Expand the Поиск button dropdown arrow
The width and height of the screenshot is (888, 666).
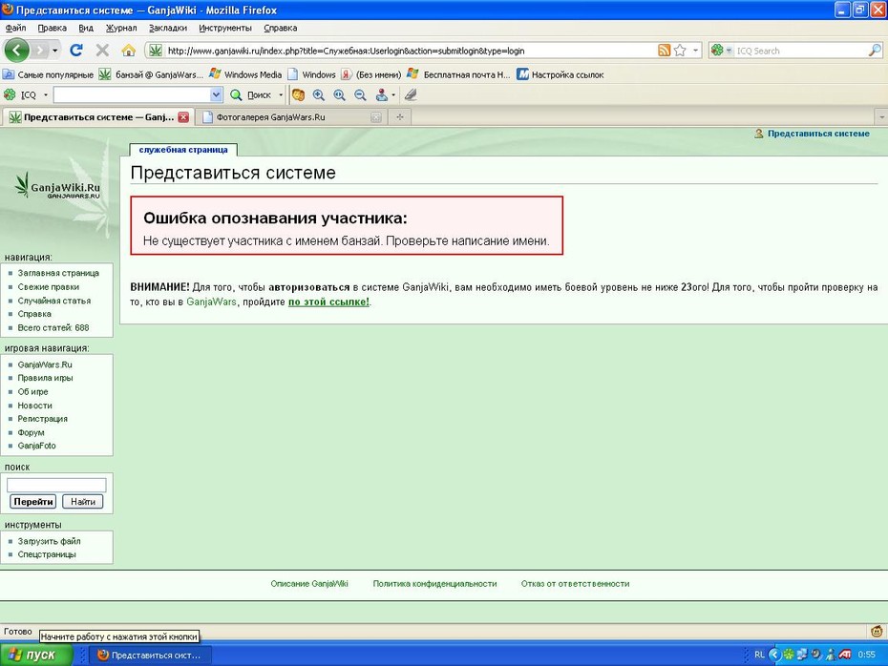[x=281, y=95]
